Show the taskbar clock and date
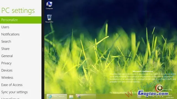 click(x=170, y=97)
